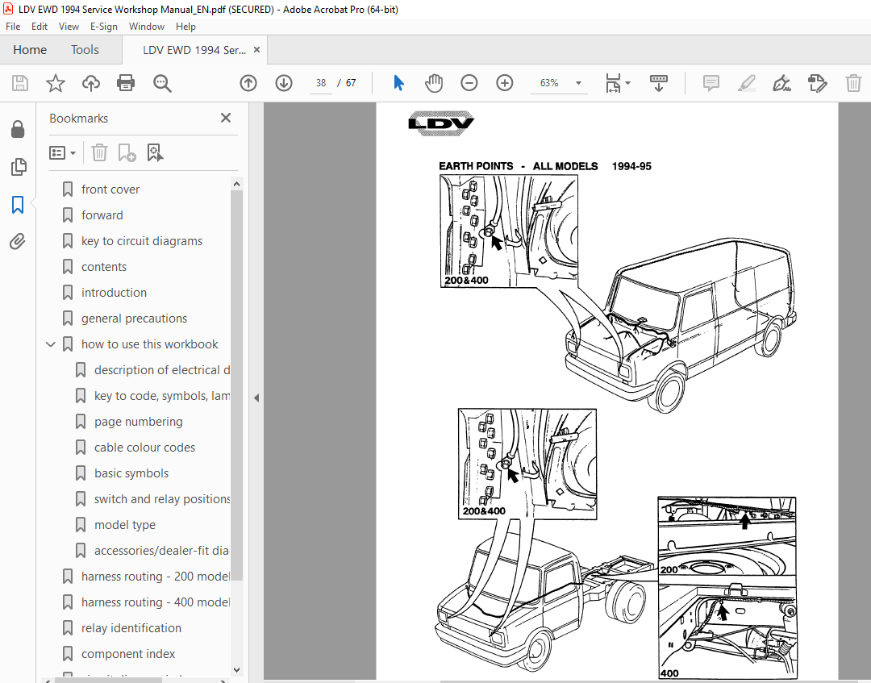Screen dimensions: 871x683
Task: Click the page number input field
Action: tap(320, 83)
